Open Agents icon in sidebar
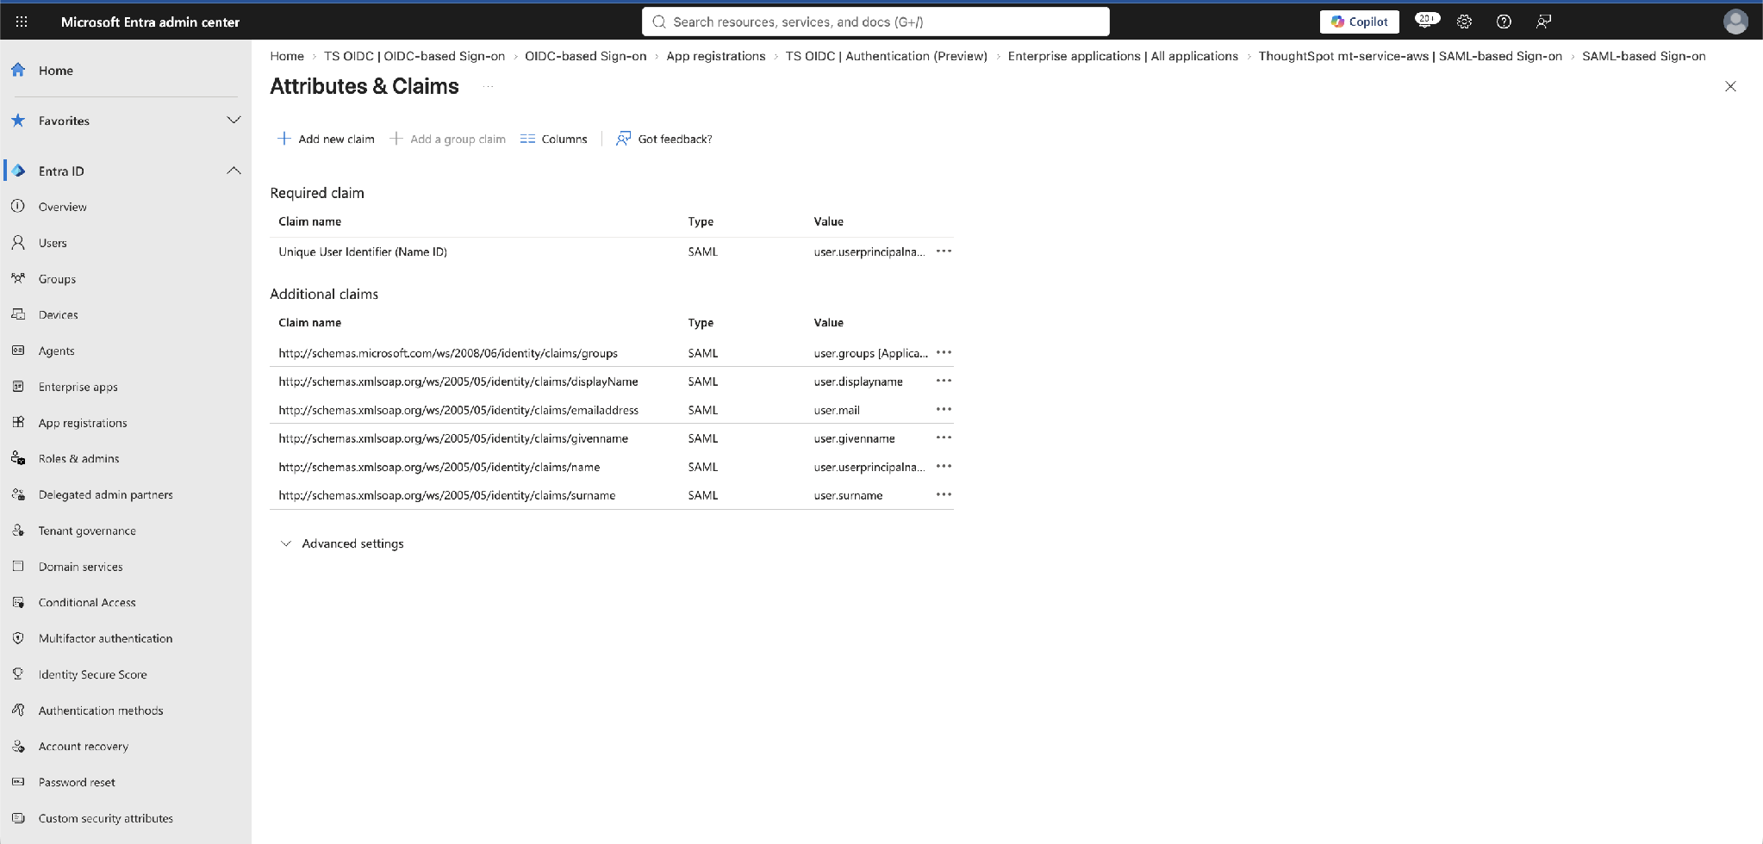The image size is (1763, 844). click(x=18, y=351)
